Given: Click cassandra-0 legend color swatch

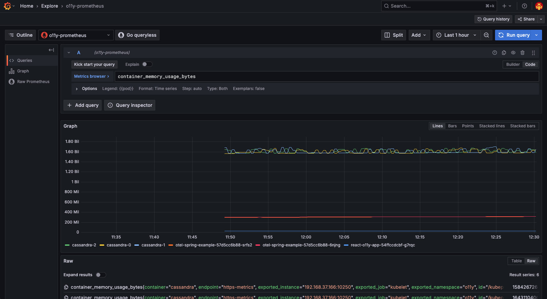Looking at the screenshot, I should (102, 245).
